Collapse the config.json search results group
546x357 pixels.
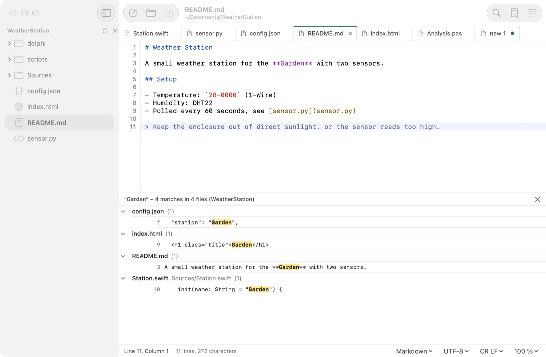tap(123, 211)
